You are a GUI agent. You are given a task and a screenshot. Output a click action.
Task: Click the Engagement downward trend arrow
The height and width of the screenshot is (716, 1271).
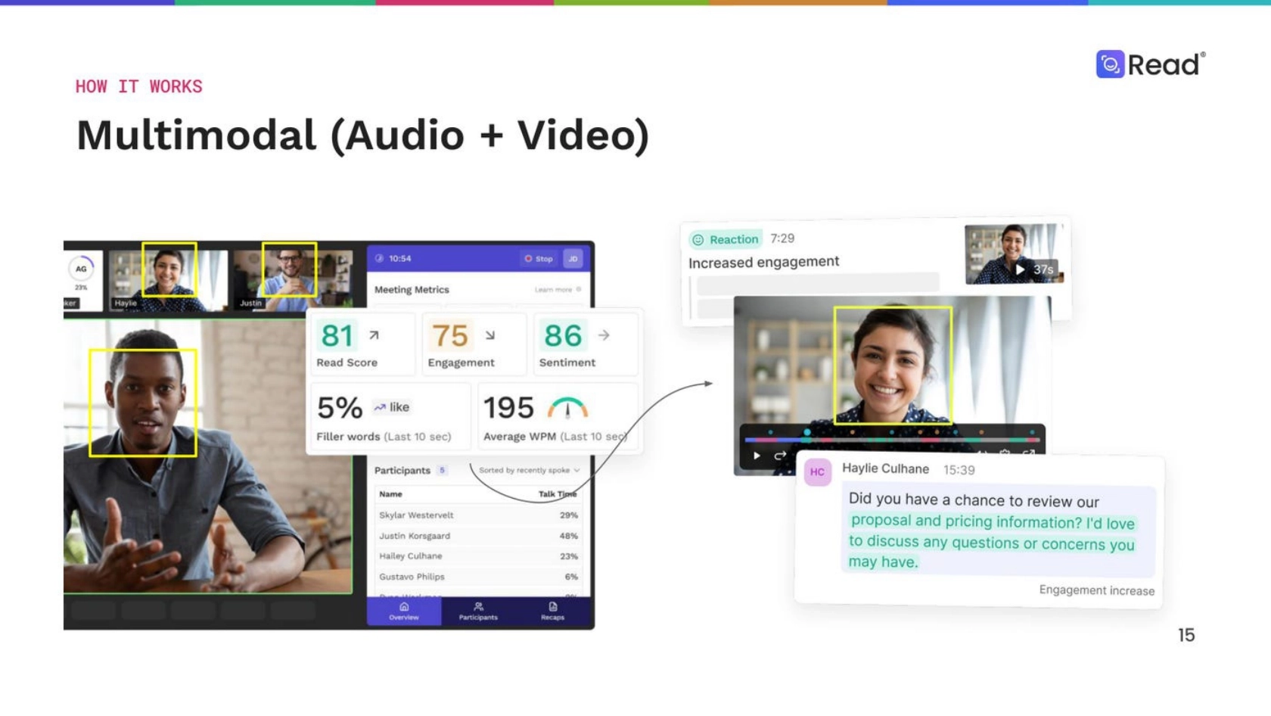click(x=490, y=335)
